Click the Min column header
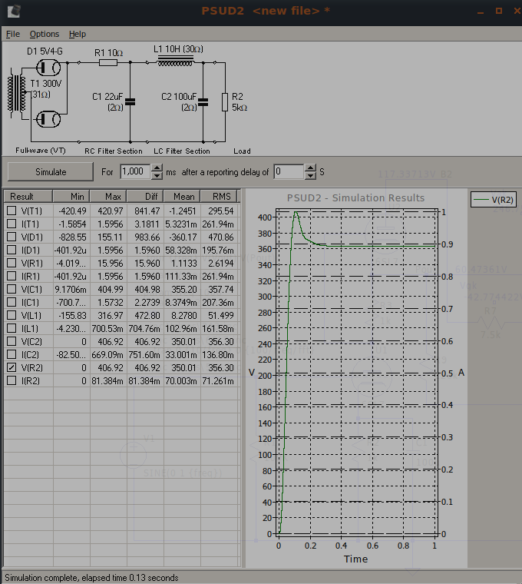 click(x=71, y=196)
